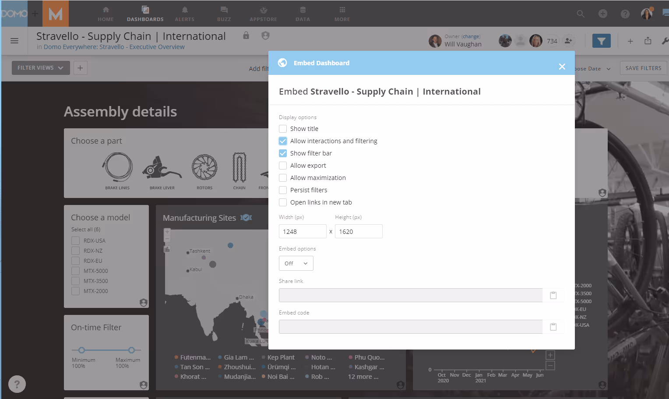Viewport: 669px width, 399px height.
Task: Click the 12 more legend link
Action: [x=363, y=377]
